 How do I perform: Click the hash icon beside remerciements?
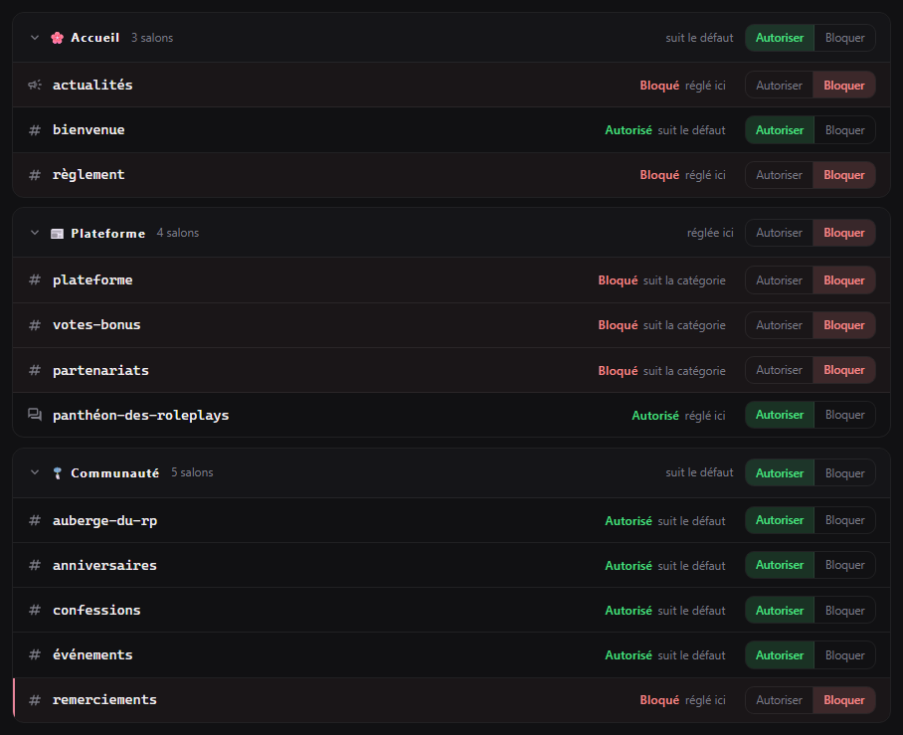pyautogui.click(x=35, y=700)
